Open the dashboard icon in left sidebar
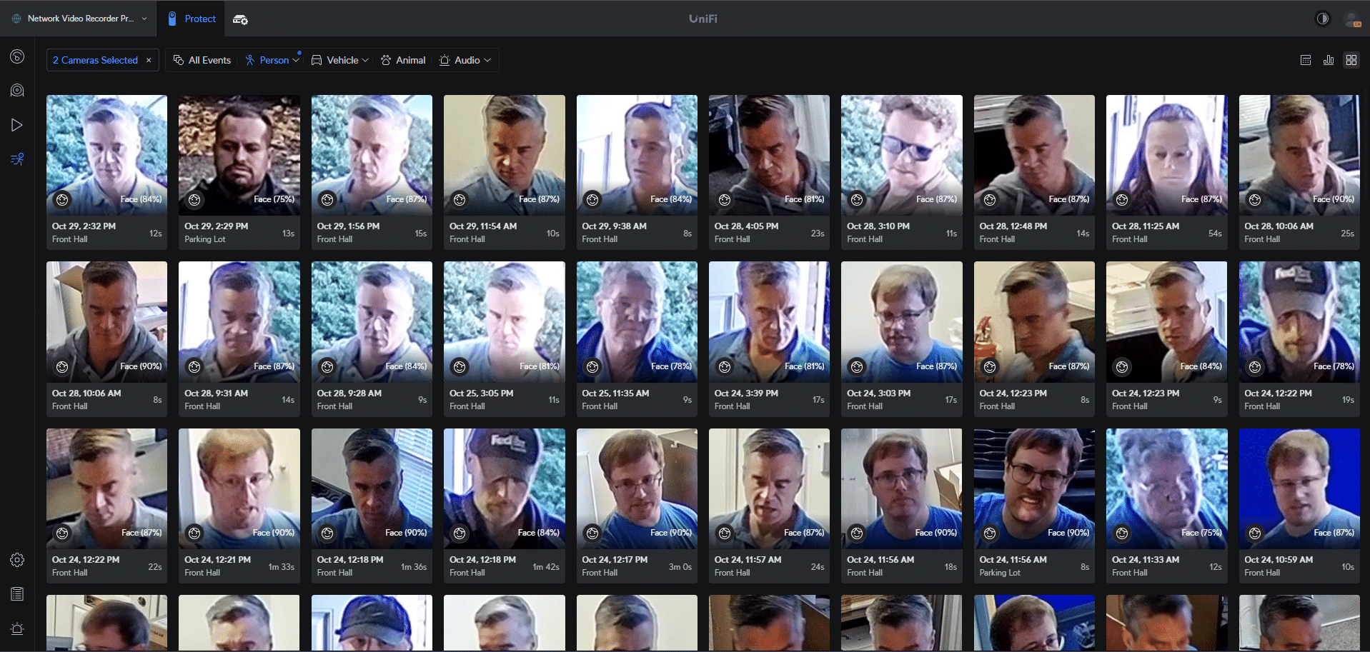 [x=17, y=56]
